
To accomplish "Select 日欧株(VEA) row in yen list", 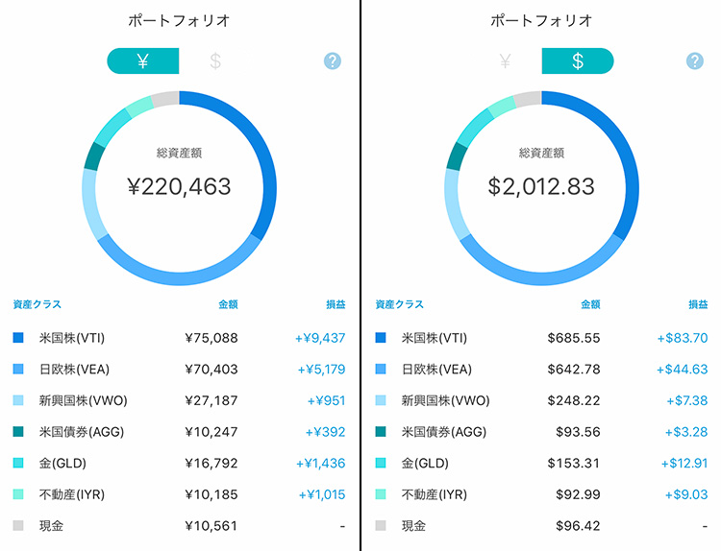I will click(x=180, y=370).
